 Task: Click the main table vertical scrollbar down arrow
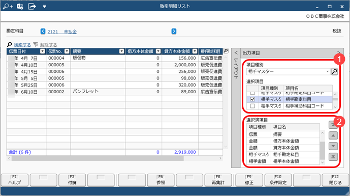226,147
